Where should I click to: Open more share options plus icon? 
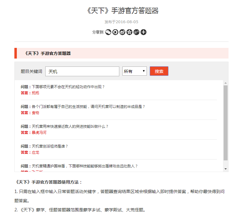(143, 32)
